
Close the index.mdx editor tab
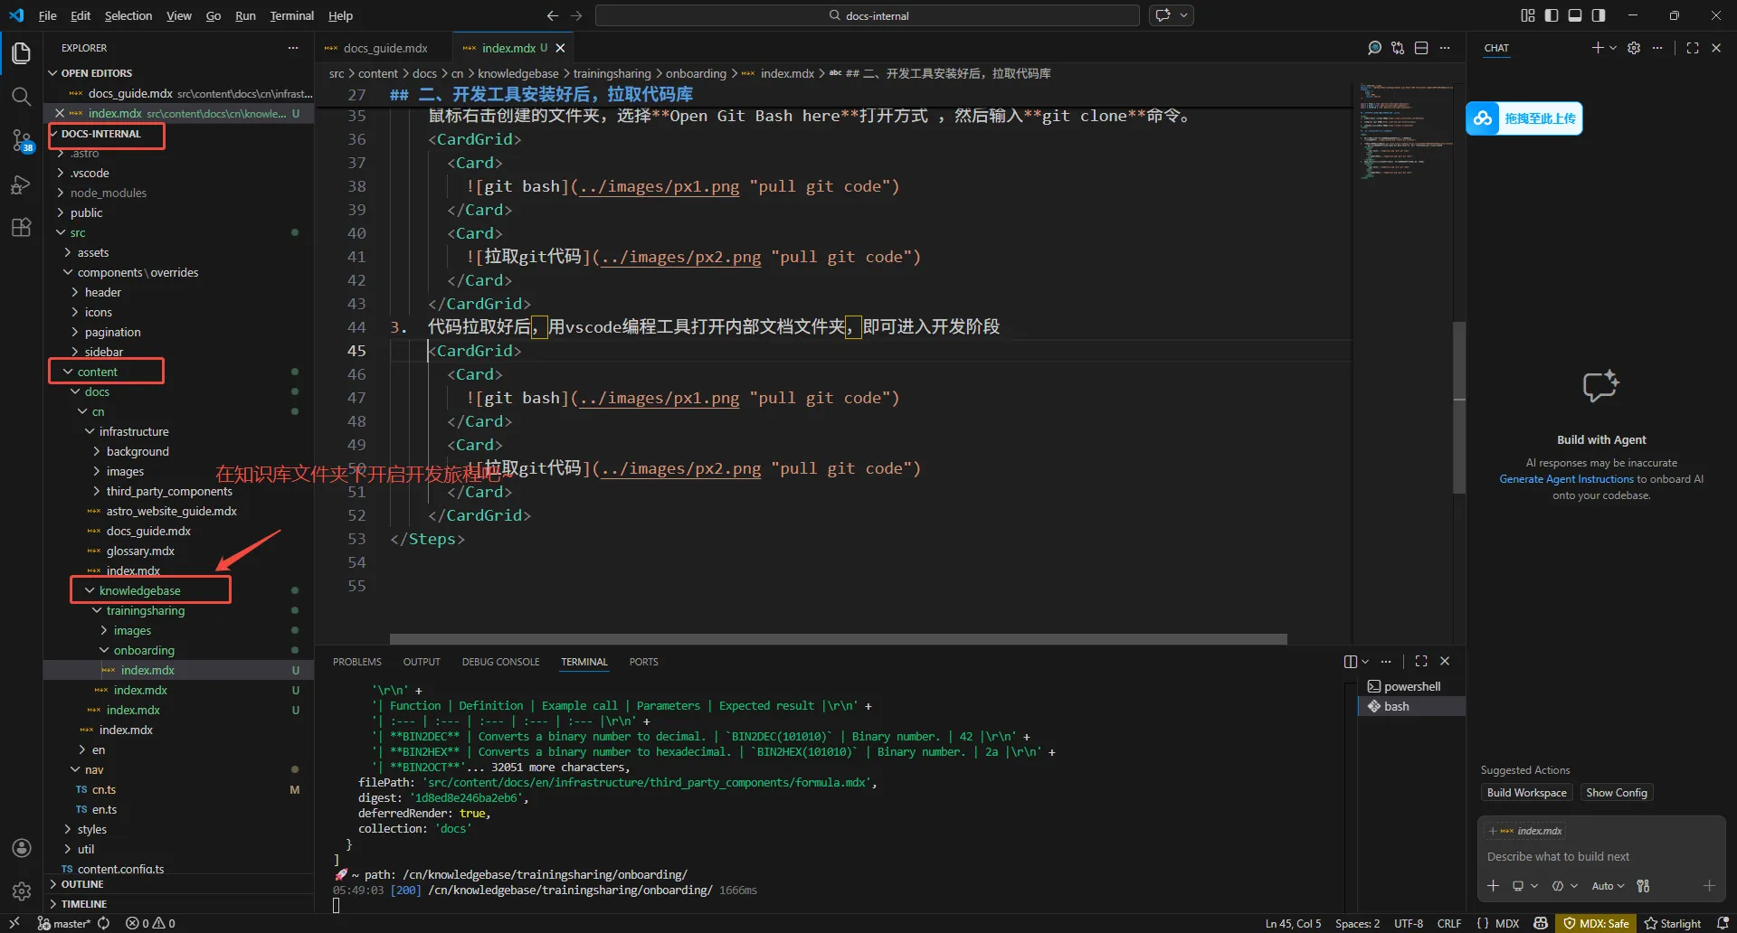(560, 48)
